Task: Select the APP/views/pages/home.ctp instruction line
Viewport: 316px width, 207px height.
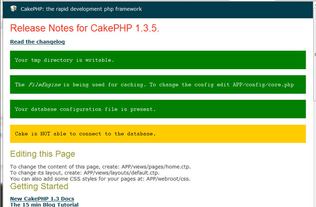Action: click(x=100, y=167)
